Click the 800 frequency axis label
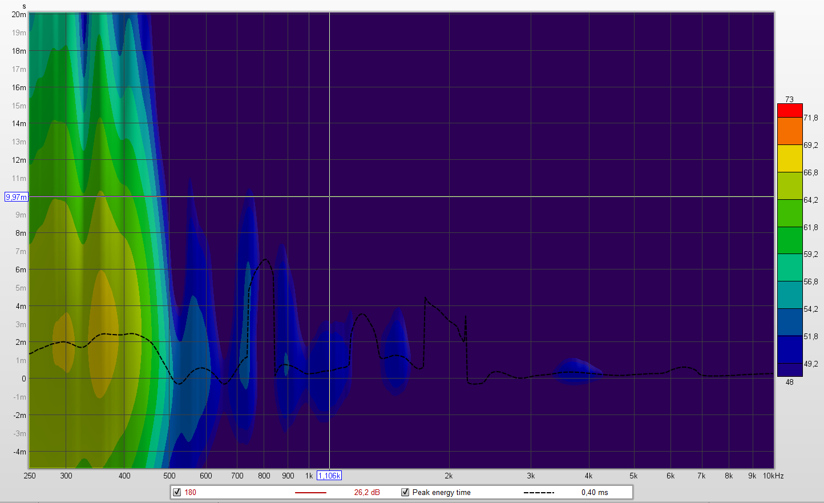The width and height of the screenshot is (824, 503). tap(264, 476)
